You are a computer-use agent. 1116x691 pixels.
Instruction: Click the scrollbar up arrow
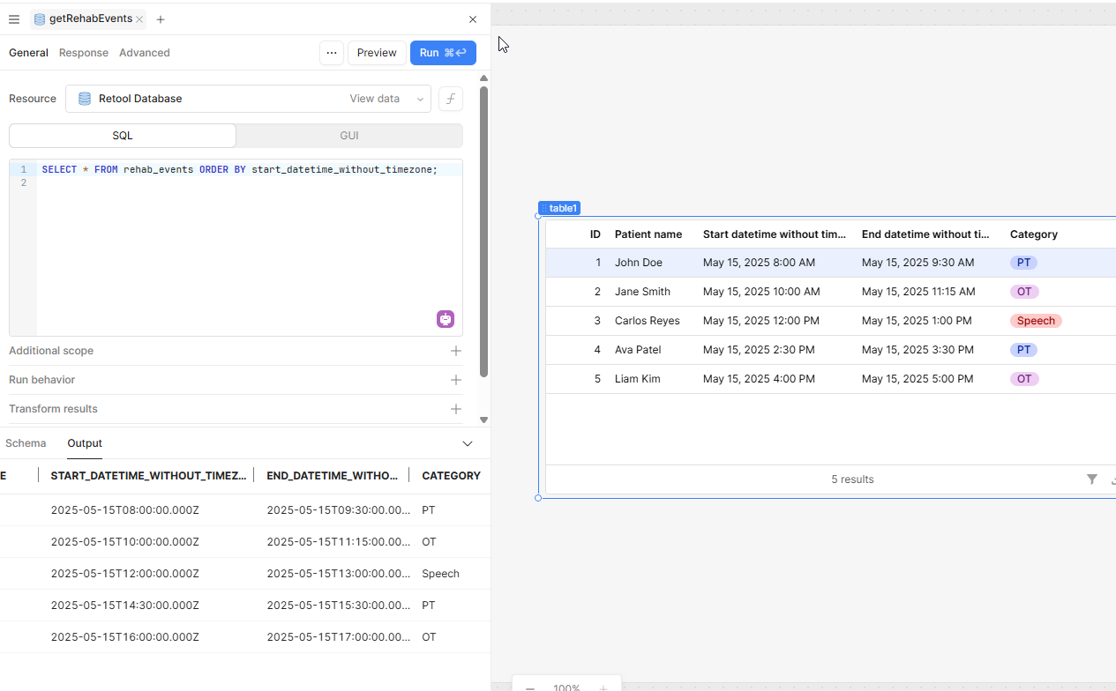[483, 78]
